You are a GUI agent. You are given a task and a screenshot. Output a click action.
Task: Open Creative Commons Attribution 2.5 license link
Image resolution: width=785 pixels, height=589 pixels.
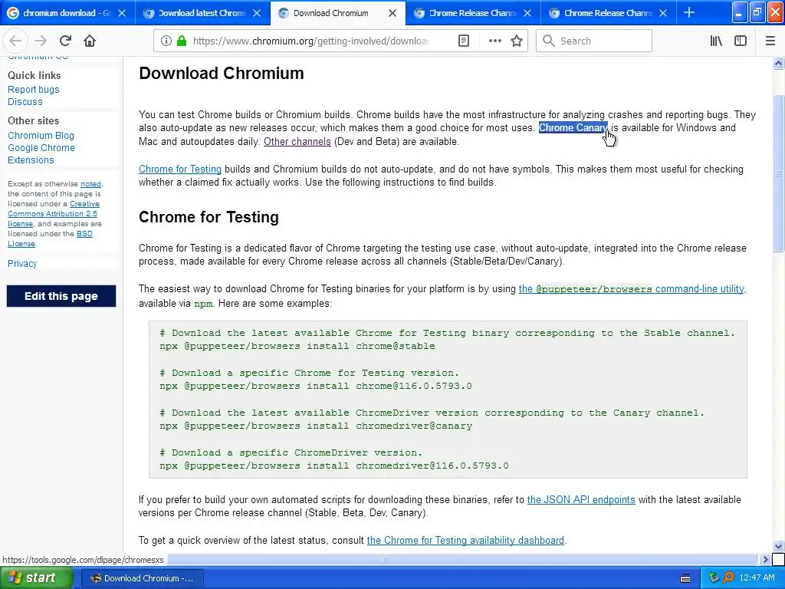click(53, 213)
